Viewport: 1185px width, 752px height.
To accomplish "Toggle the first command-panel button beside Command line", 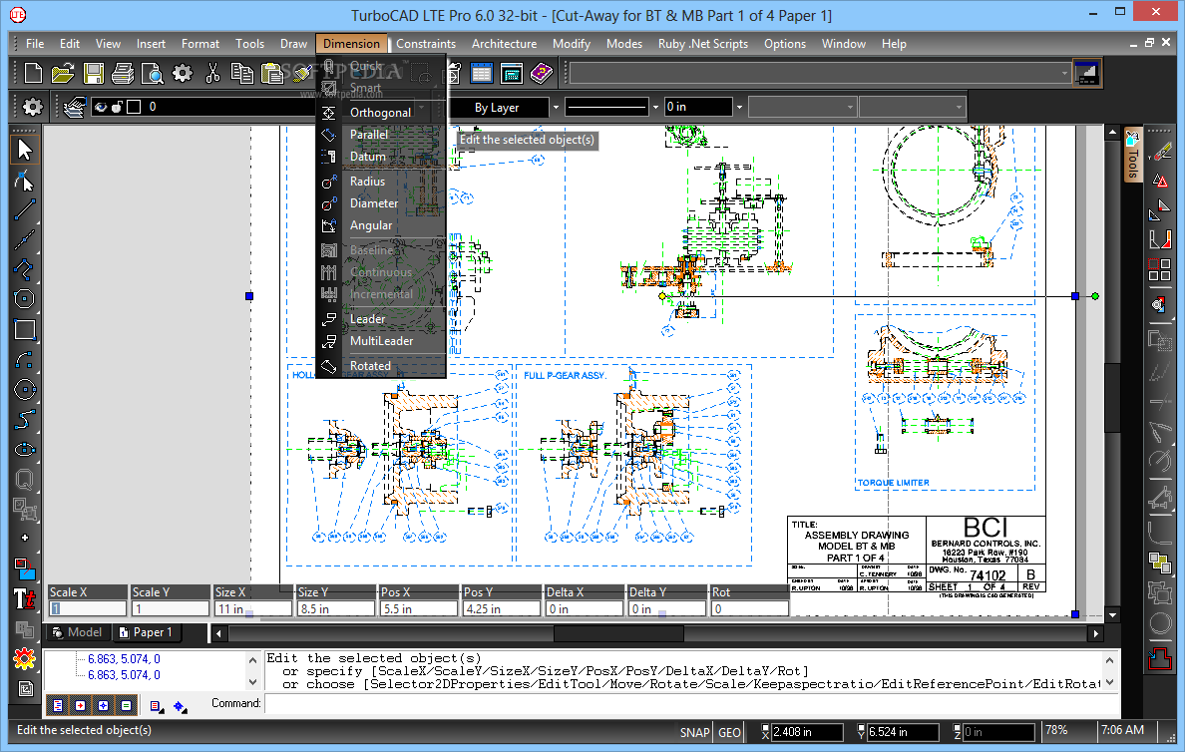I will click(58, 706).
